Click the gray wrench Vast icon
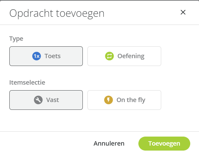199x154 pixels. [38, 100]
